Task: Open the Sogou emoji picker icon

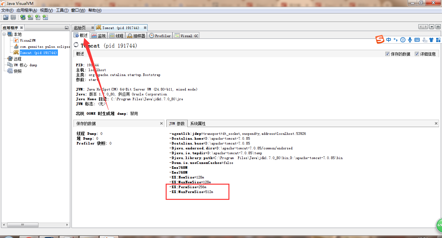Action: [403, 39]
